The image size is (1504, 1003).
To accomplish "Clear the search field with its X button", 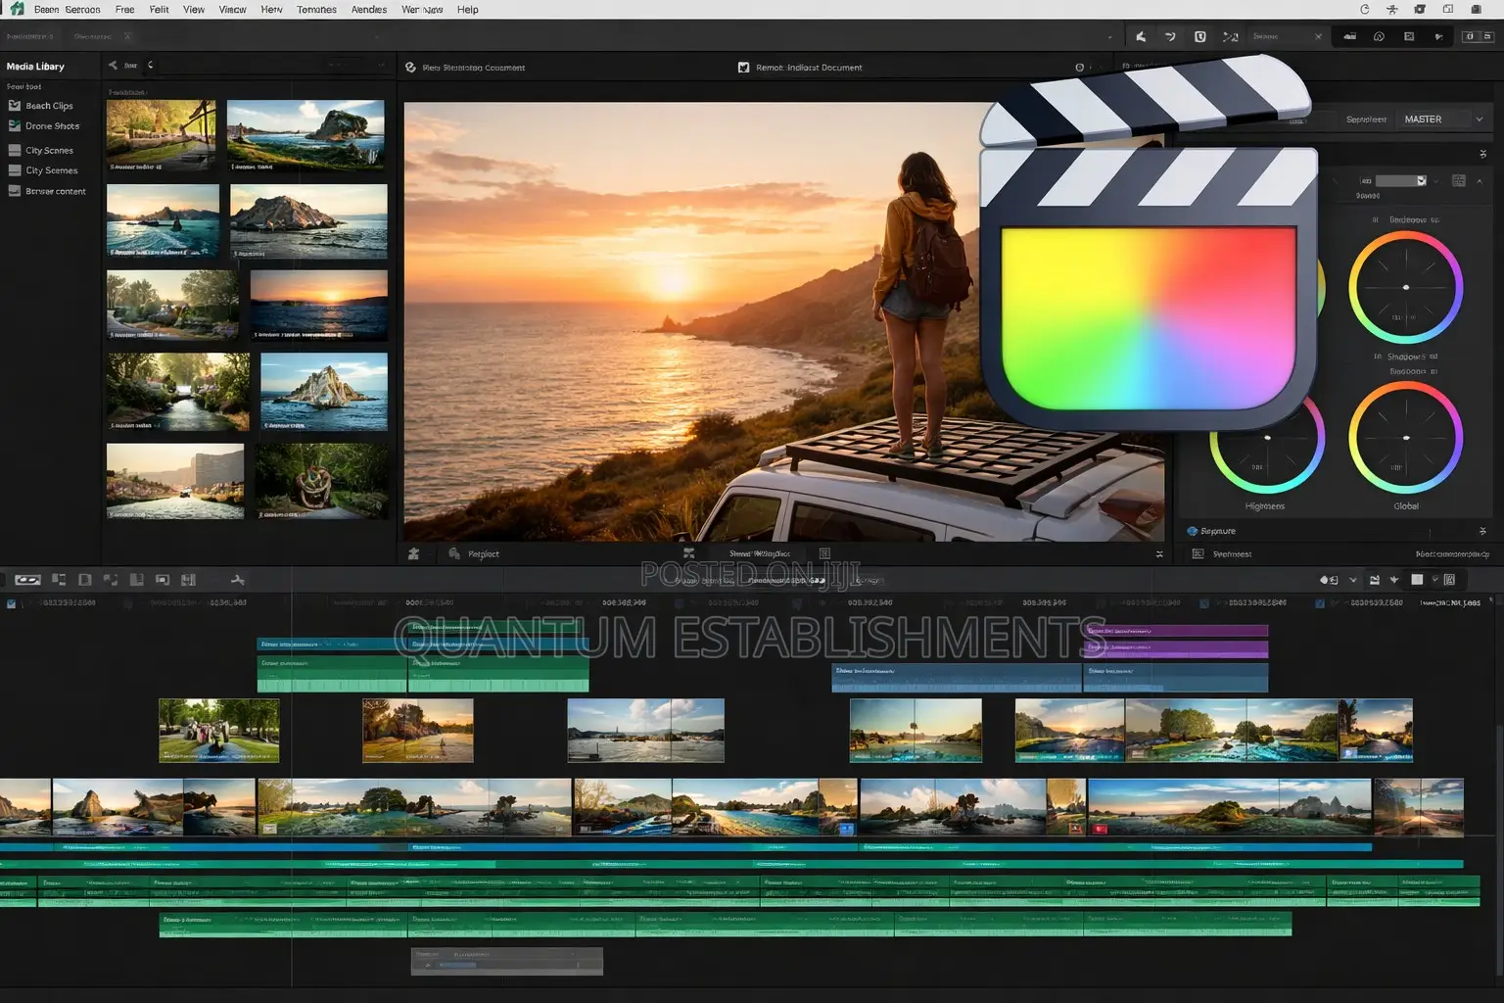I will point(1318,36).
